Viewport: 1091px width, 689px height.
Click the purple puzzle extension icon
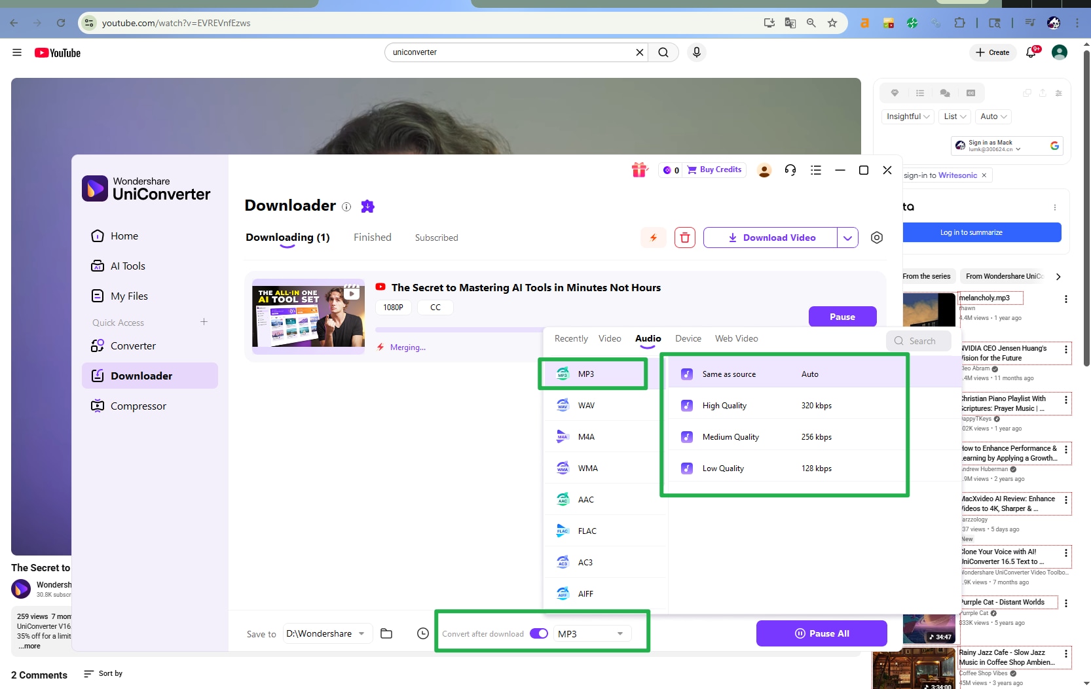click(368, 206)
